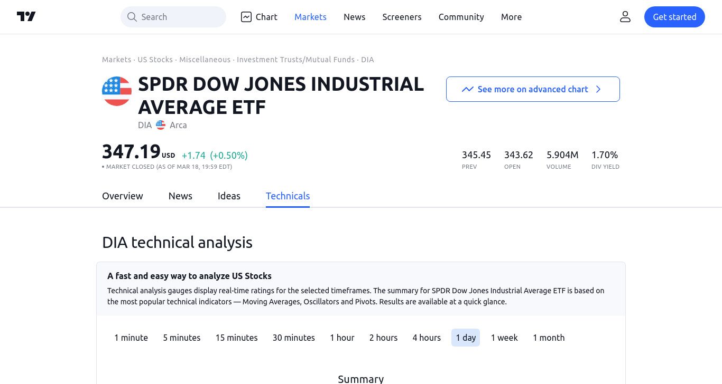The height and width of the screenshot is (384, 722).
Task: Open the user profile icon
Action: 625,17
